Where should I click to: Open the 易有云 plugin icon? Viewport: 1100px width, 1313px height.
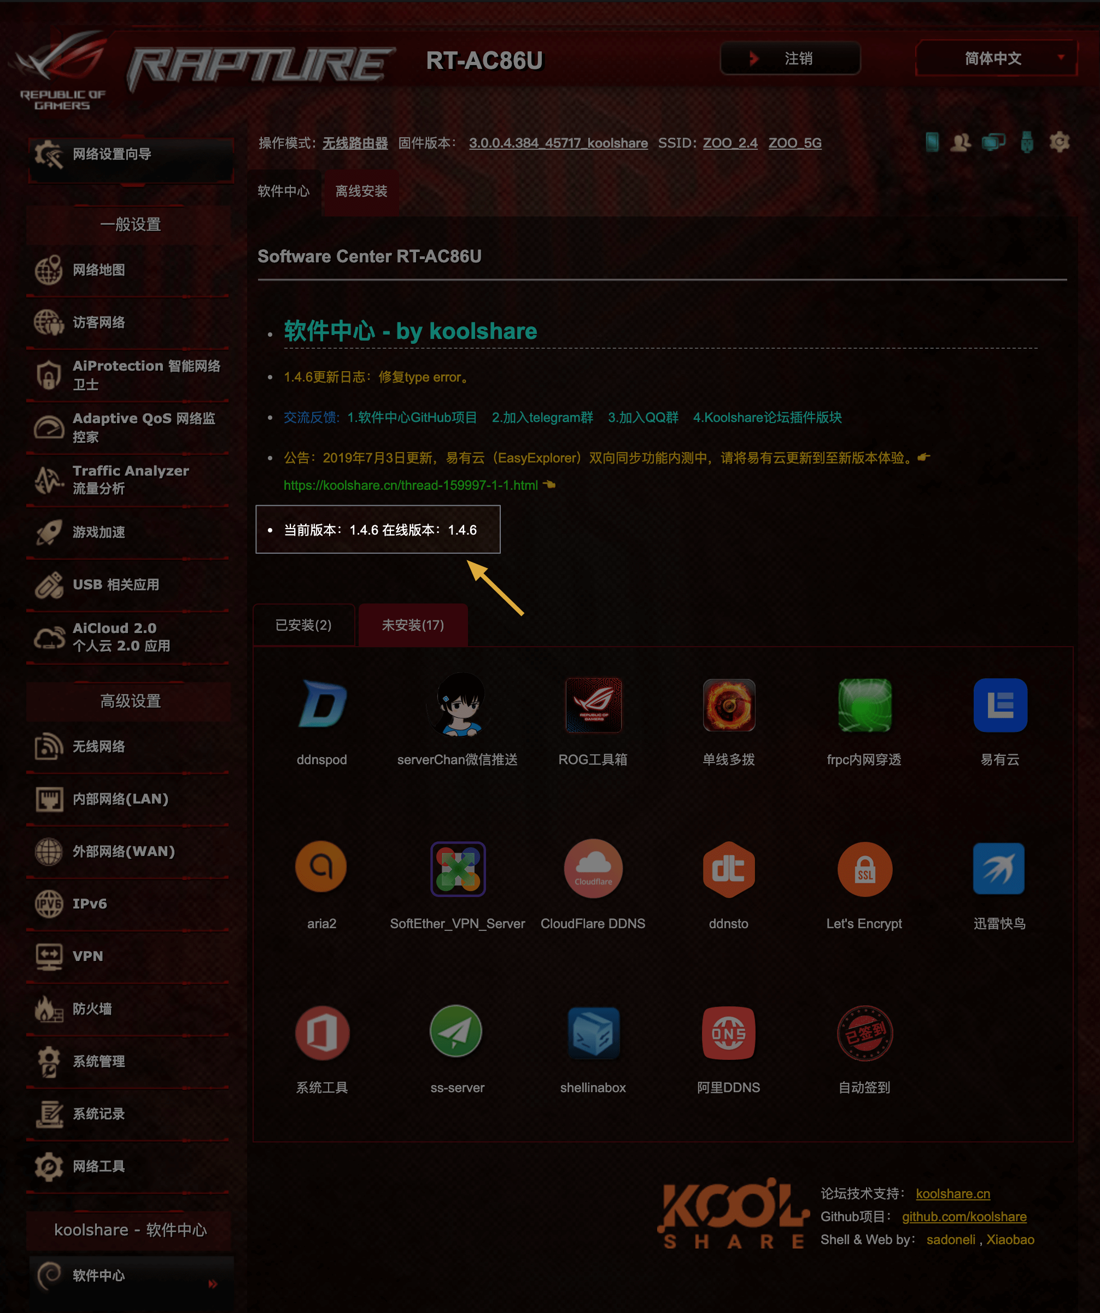(x=1000, y=705)
